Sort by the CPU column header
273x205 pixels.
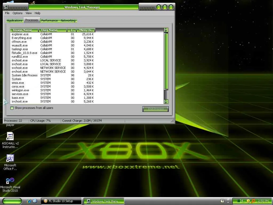coord(72,30)
